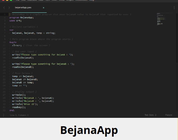Click the "writeln('Nice :D');" line

(x=25, y=104)
